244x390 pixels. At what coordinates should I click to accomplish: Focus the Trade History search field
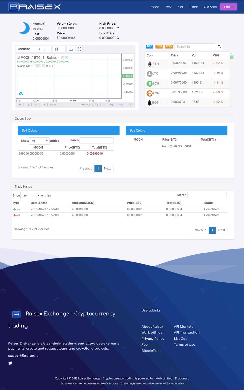point(207,195)
